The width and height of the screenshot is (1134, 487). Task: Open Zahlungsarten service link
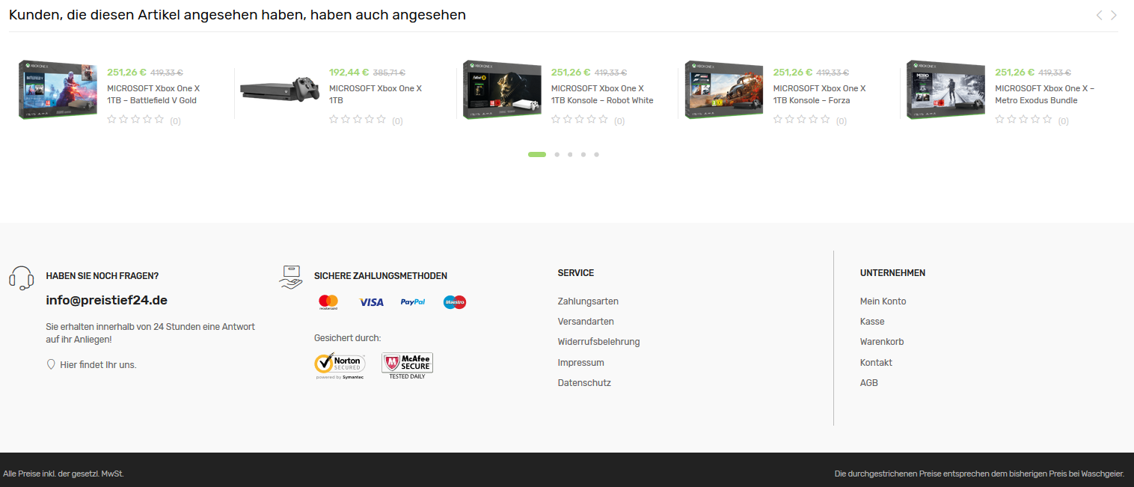pos(588,301)
